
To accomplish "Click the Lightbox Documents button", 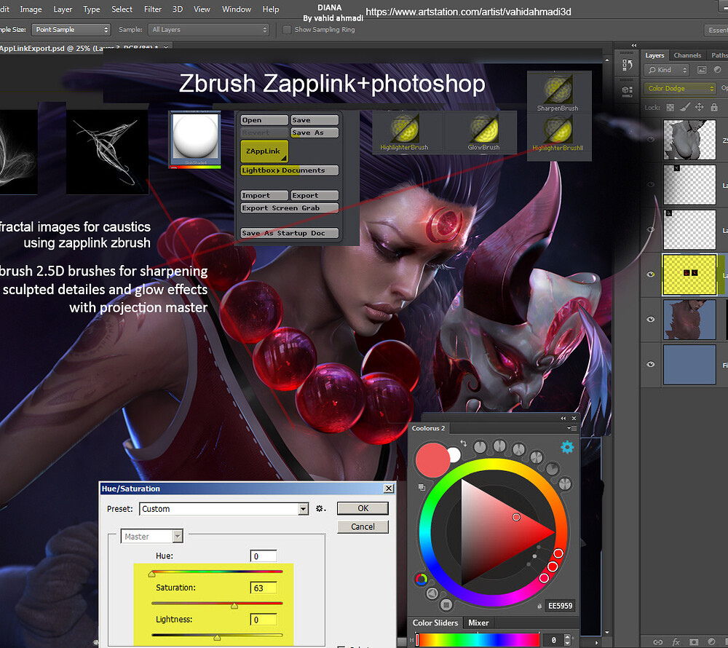I will pos(289,170).
